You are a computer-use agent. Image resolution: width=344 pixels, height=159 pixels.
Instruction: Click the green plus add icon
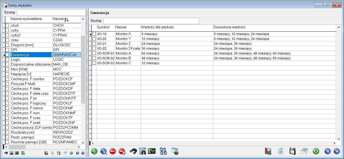pyautogui.click(x=94, y=151)
